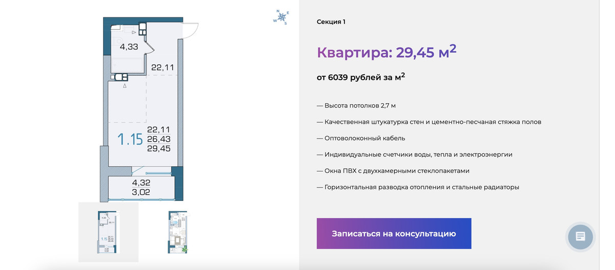Click the 'Окна ПВХ' line

coord(393,171)
